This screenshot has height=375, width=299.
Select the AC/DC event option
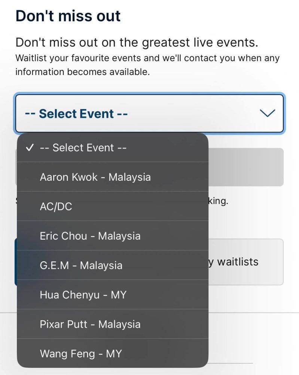coord(56,206)
